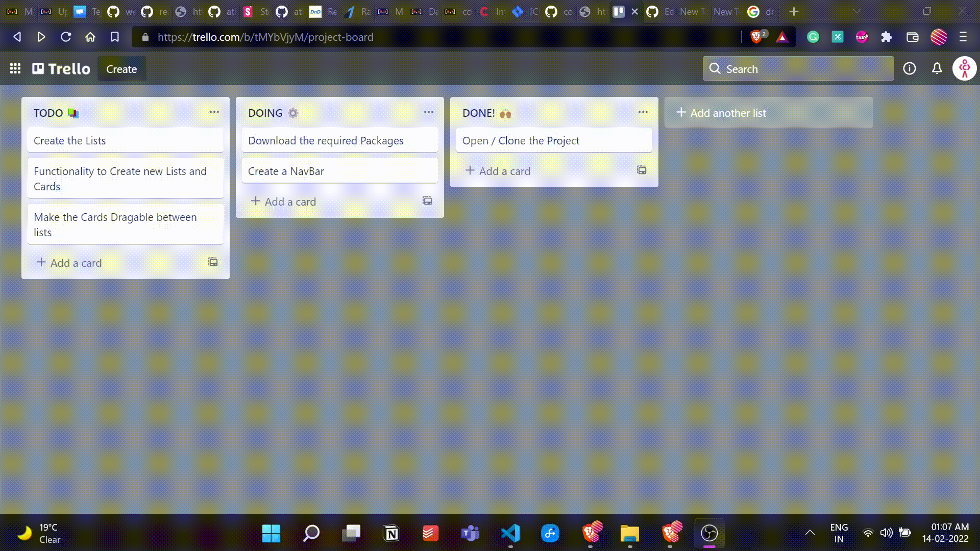Open the information icon in header
This screenshot has width=980, height=551.
[909, 68]
